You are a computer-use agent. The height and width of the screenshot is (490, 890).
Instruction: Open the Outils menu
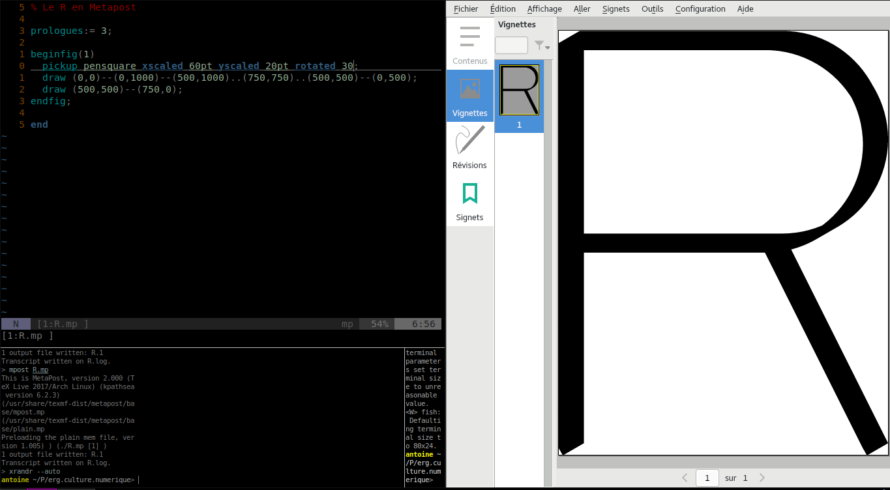[x=652, y=9]
